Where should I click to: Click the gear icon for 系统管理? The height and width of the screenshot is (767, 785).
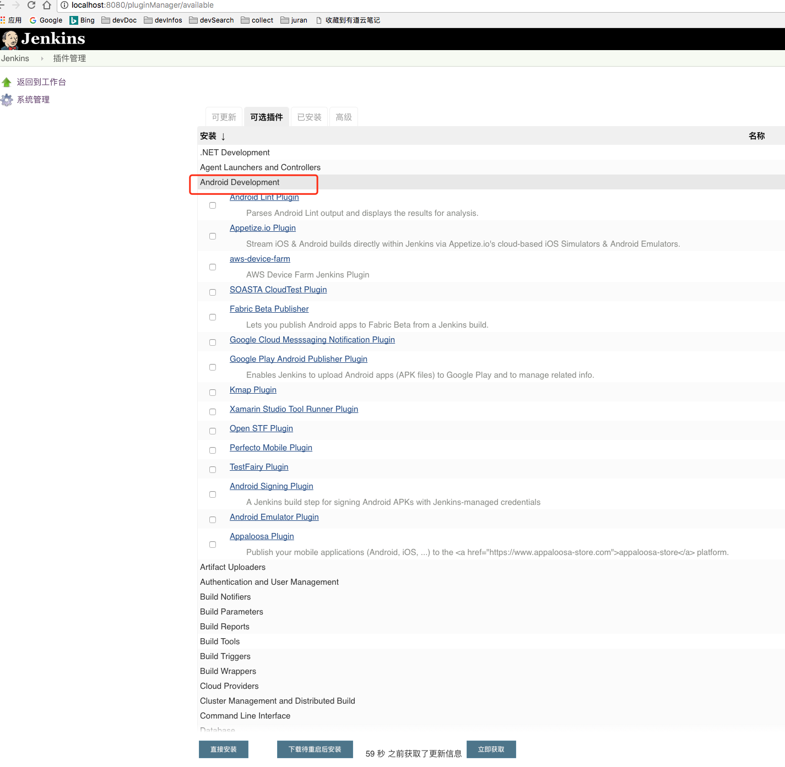click(7, 100)
